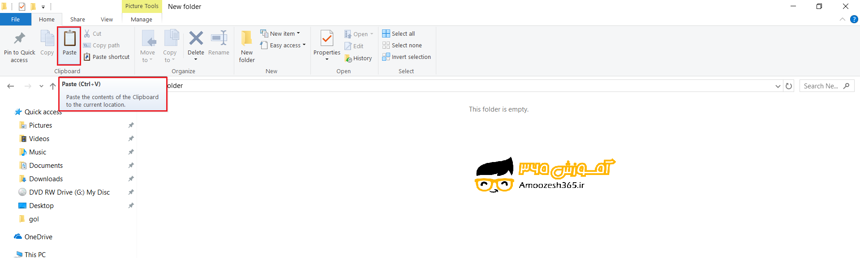Open the gol folder in the sidebar
Viewport: 860px width, 258px height.
pyautogui.click(x=29, y=219)
